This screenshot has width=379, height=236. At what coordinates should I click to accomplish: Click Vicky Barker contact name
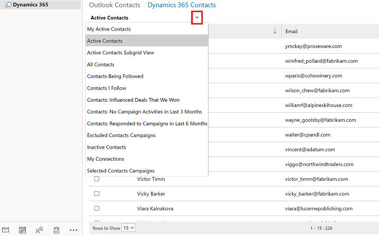(x=151, y=194)
